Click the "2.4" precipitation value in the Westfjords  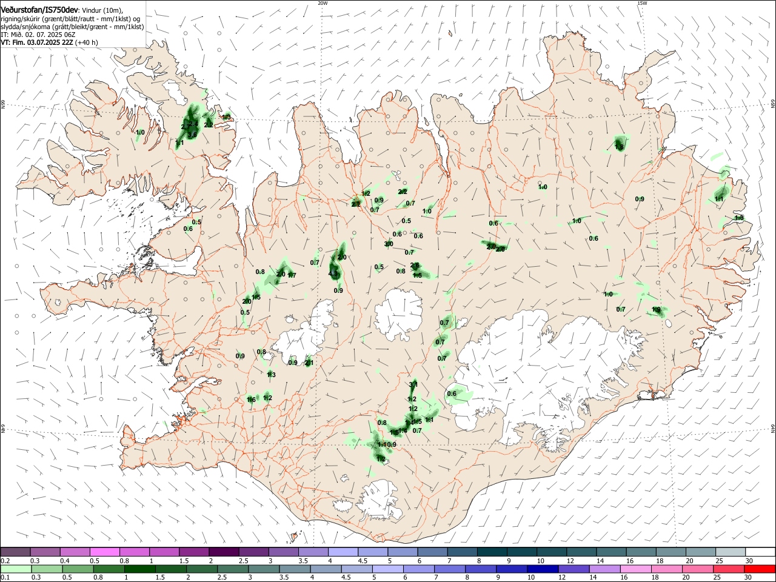click(194, 123)
